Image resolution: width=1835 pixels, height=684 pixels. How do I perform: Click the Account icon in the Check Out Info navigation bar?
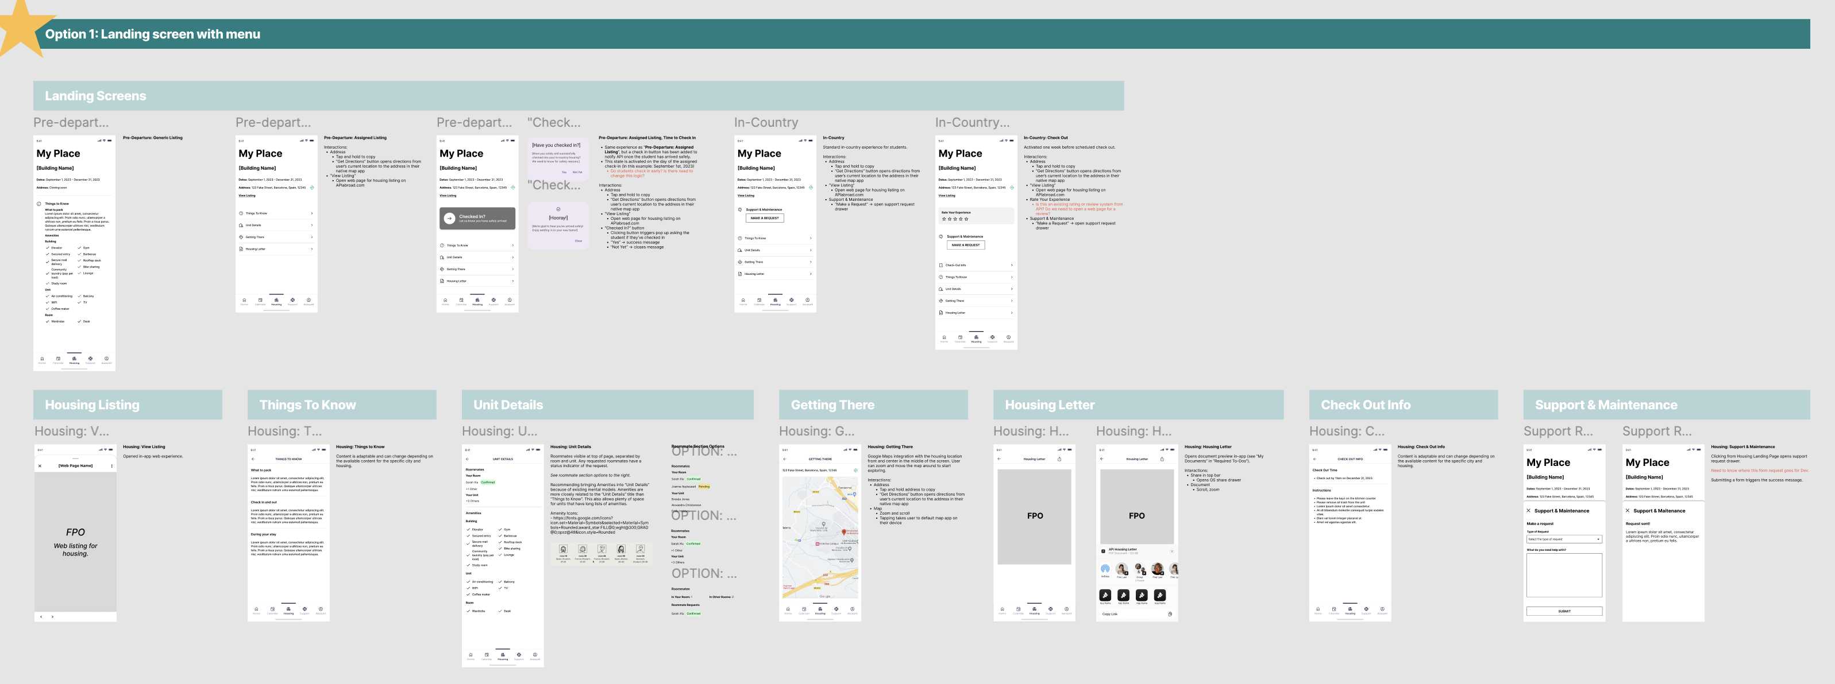coord(1382,609)
